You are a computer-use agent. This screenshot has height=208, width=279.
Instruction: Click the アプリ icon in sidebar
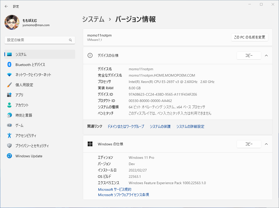coord(9,95)
